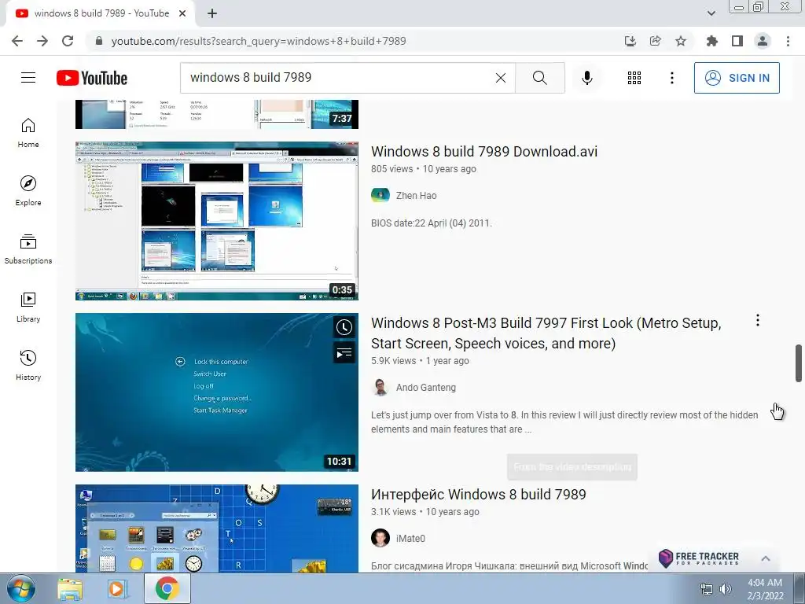Click the magnifier search button
The height and width of the screenshot is (604, 805).
pos(539,78)
